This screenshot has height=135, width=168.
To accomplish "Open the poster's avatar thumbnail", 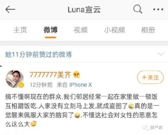I will [15, 79].
